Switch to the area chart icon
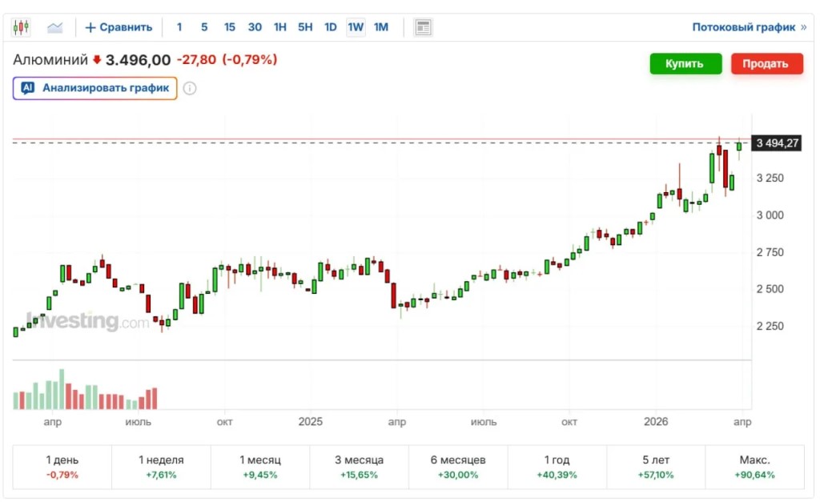Screen dimensions: 820x502 tap(55, 27)
